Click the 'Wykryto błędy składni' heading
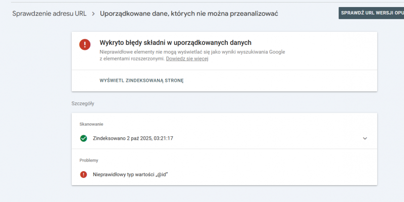This screenshot has height=202, width=404. point(175,43)
